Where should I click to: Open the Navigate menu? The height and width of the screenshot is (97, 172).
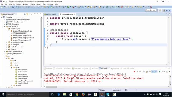coord(26,4)
